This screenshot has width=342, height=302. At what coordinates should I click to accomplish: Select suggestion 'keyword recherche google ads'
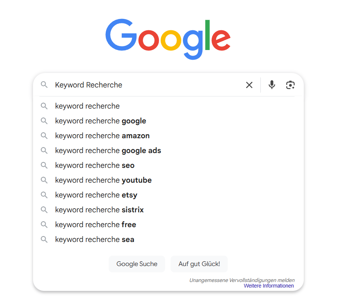(x=108, y=150)
